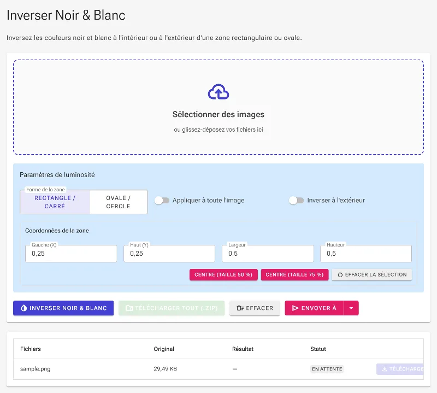Click the Résultat column header
This screenshot has height=393, width=437.
point(243,349)
